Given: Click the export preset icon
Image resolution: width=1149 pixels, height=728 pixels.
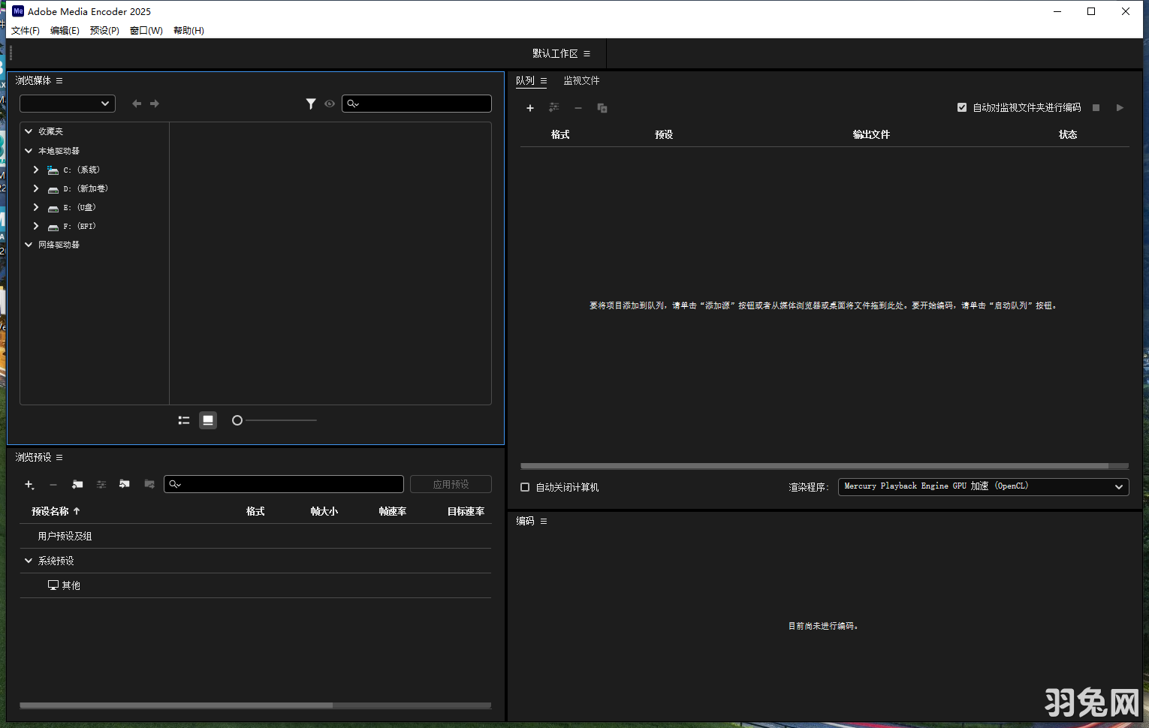Looking at the screenshot, I should 149,484.
